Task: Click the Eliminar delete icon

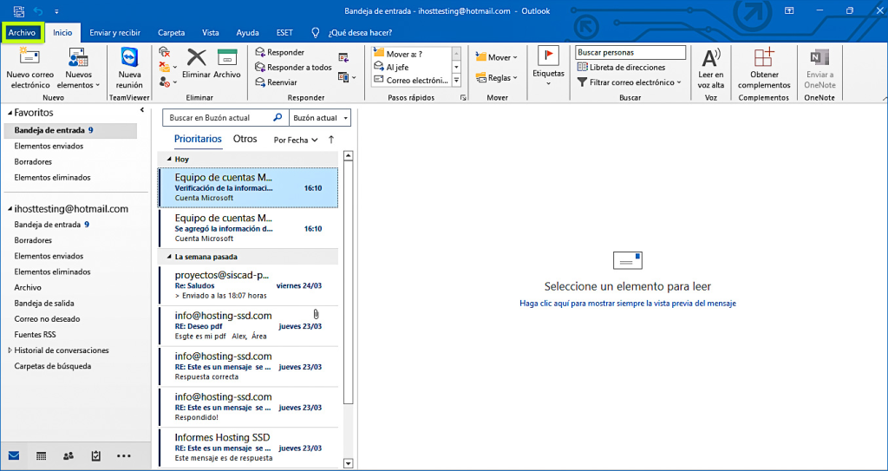Action: 197,59
